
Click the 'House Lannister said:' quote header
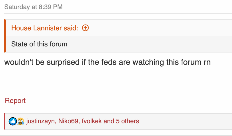click(x=45, y=28)
